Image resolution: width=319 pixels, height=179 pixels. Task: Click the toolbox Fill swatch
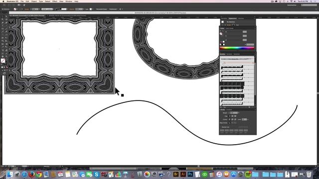tap(3, 61)
